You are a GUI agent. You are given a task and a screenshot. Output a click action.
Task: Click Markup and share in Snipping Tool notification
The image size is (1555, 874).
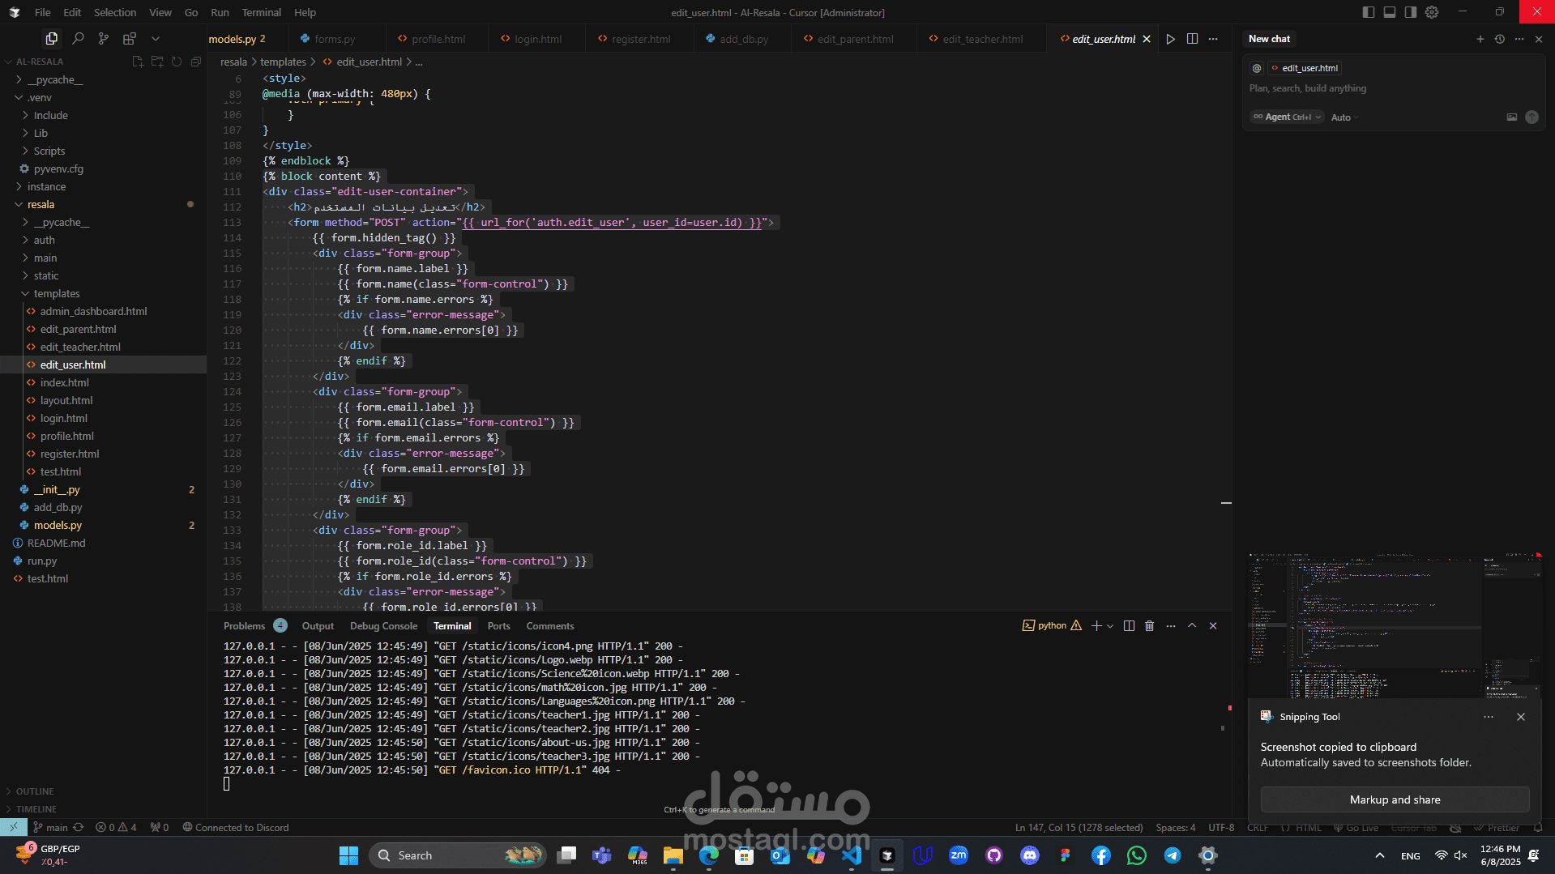(1395, 799)
